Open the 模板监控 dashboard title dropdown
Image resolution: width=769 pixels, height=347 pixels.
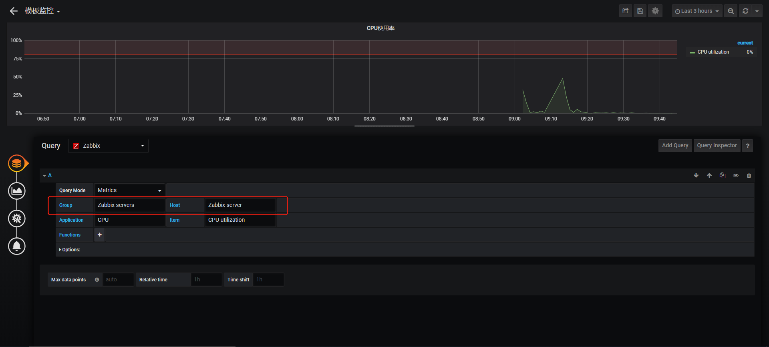click(x=42, y=11)
